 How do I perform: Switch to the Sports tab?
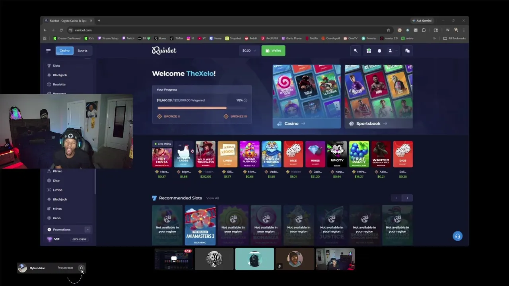[x=82, y=50]
